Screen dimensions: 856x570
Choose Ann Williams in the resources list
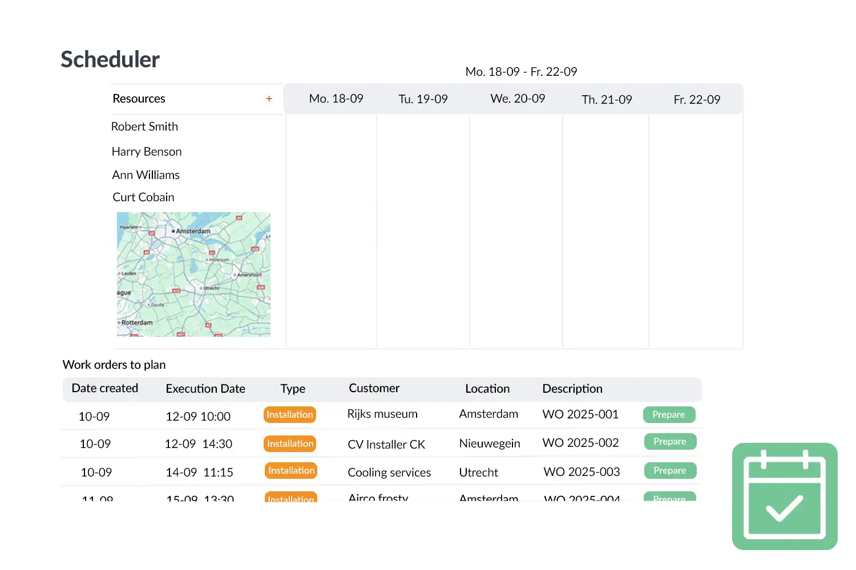146,175
